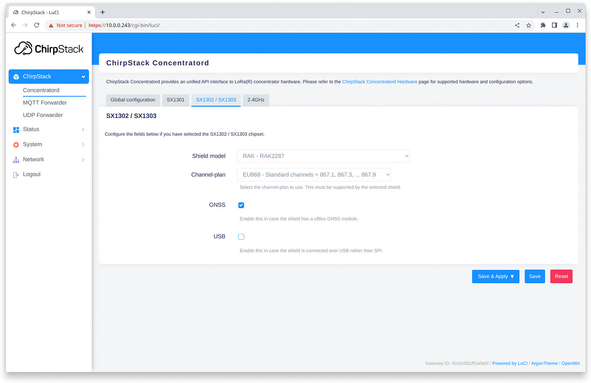Click the Not secure warning icon

click(x=51, y=25)
